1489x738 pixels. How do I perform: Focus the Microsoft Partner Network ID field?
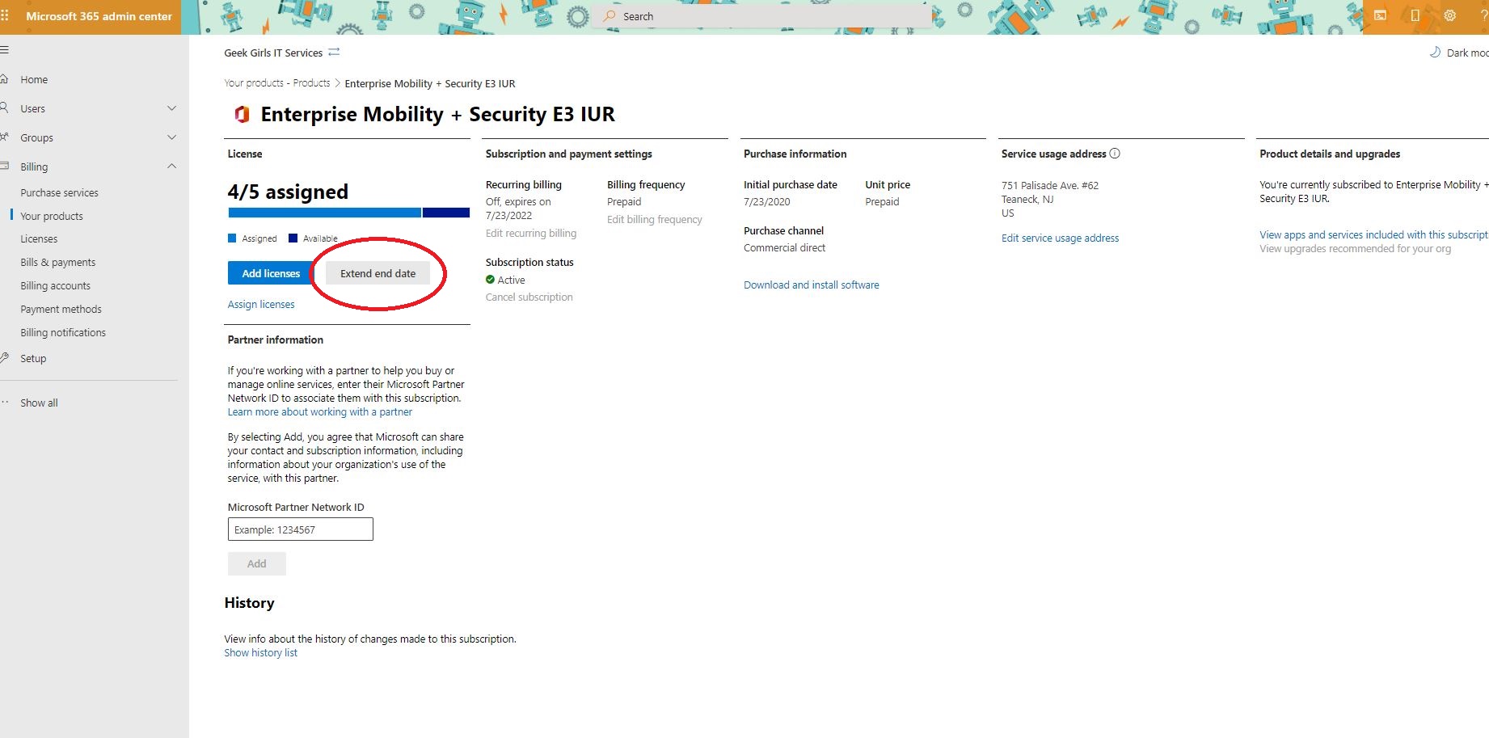coord(300,529)
